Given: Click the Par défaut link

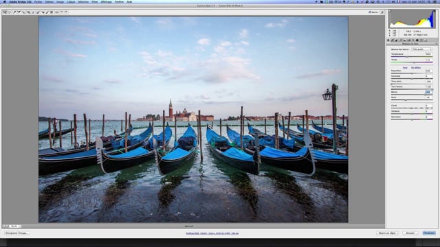Looking at the screenshot, I should click(x=416, y=68).
